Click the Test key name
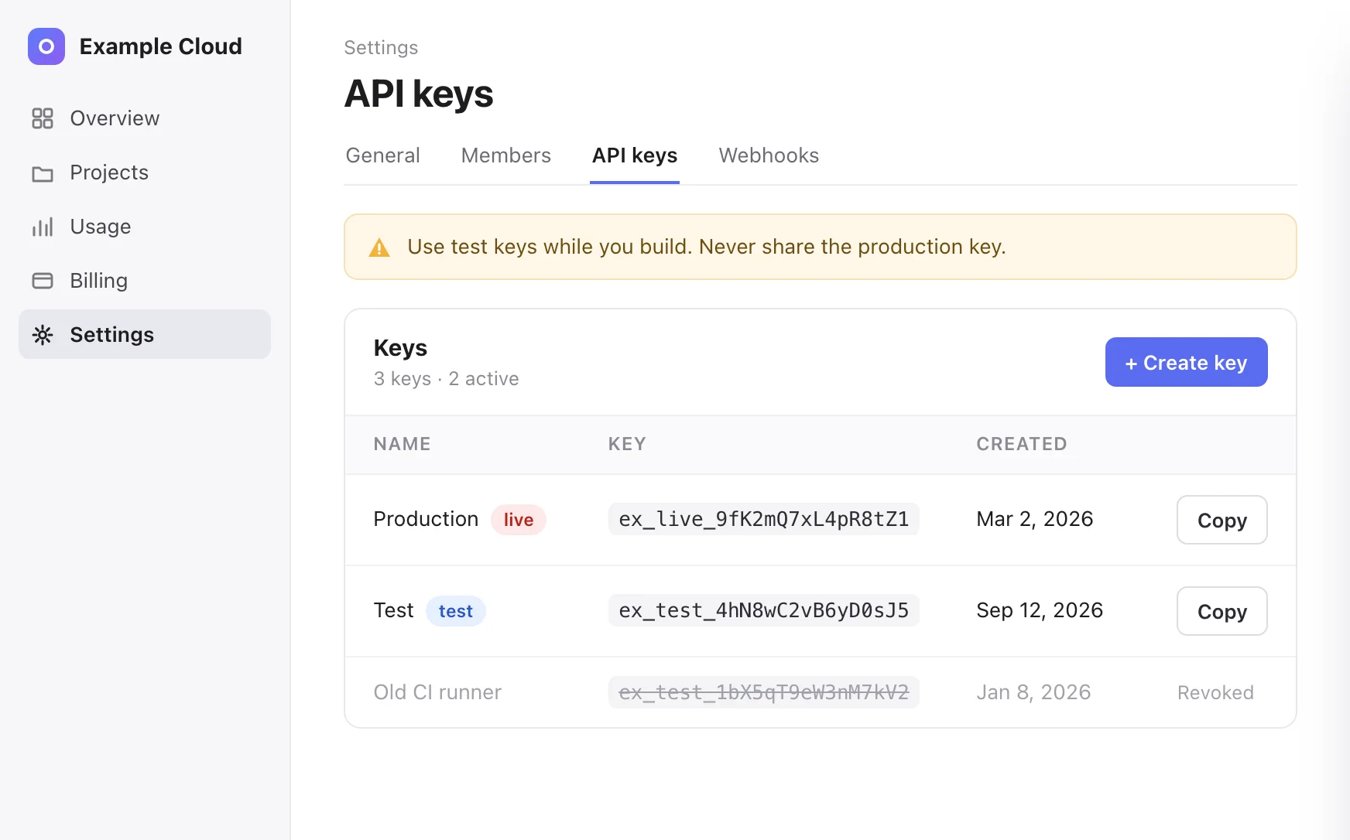Viewport: 1350px width, 840px height. 393,610
